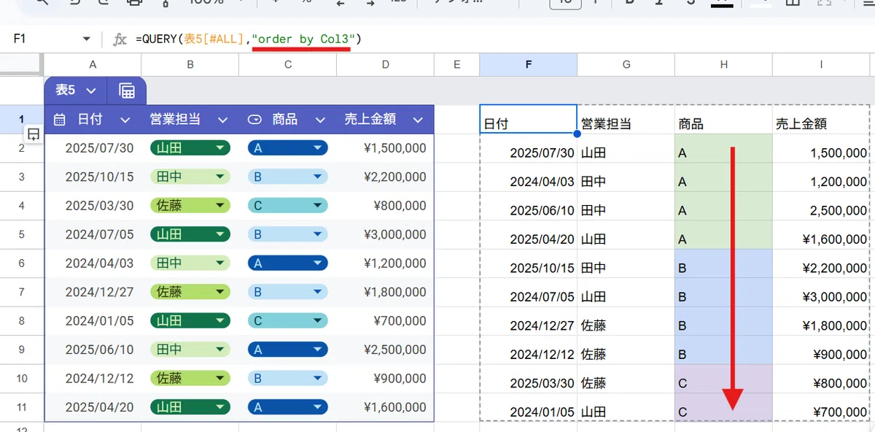This screenshot has height=432, width=875.
Task: Click the small table icon beside row 2
Action: [x=33, y=134]
